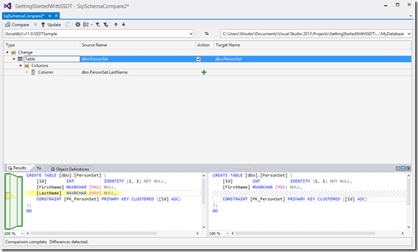The height and width of the screenshot is (252, 418).
Task: Open the target project dropdown
Action: point(409,34)
